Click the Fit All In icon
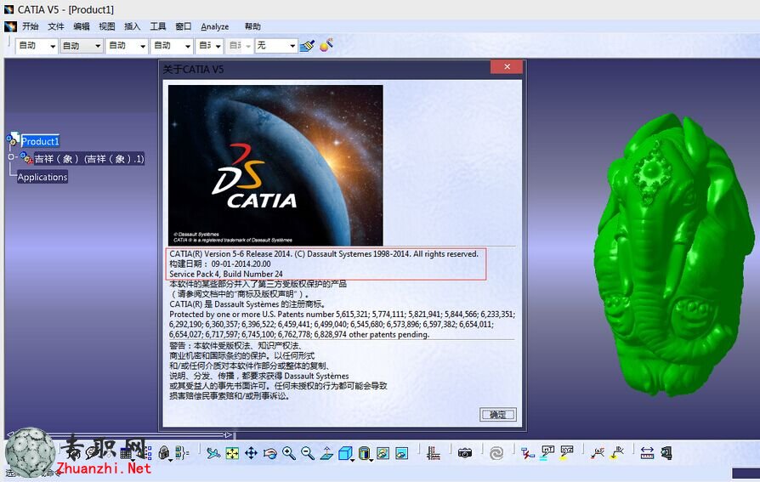 233,453
